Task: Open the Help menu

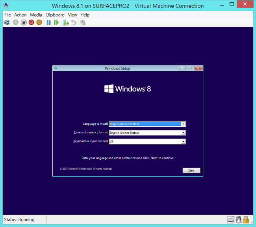Action: (85, 15)
